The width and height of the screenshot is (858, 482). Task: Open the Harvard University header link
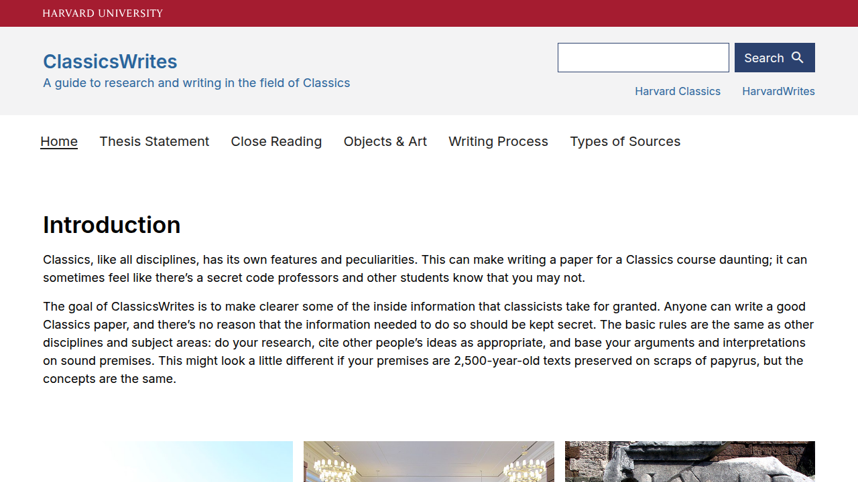point(103,13)
